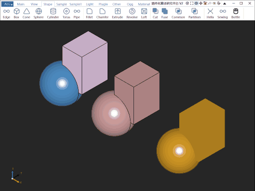Select the Edge shape tool

pyautogui.click(x=6, y=13)
